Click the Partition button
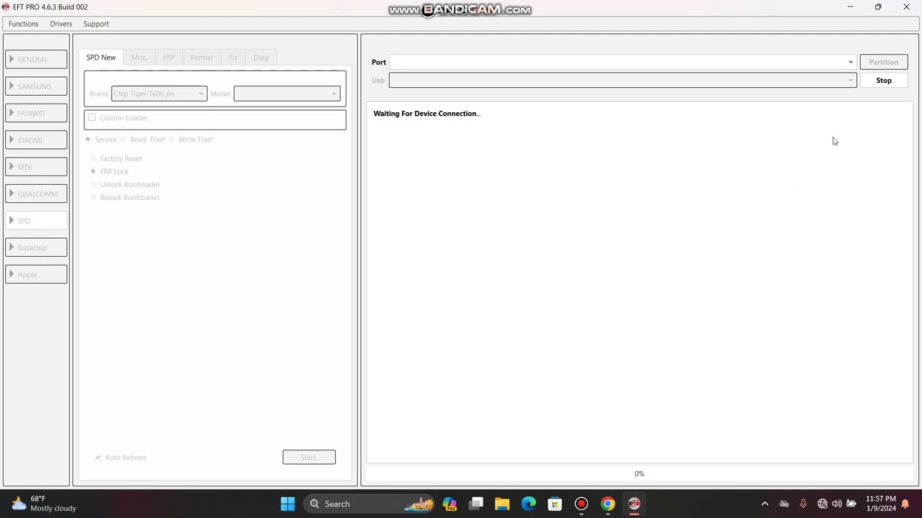 point(884,62)
